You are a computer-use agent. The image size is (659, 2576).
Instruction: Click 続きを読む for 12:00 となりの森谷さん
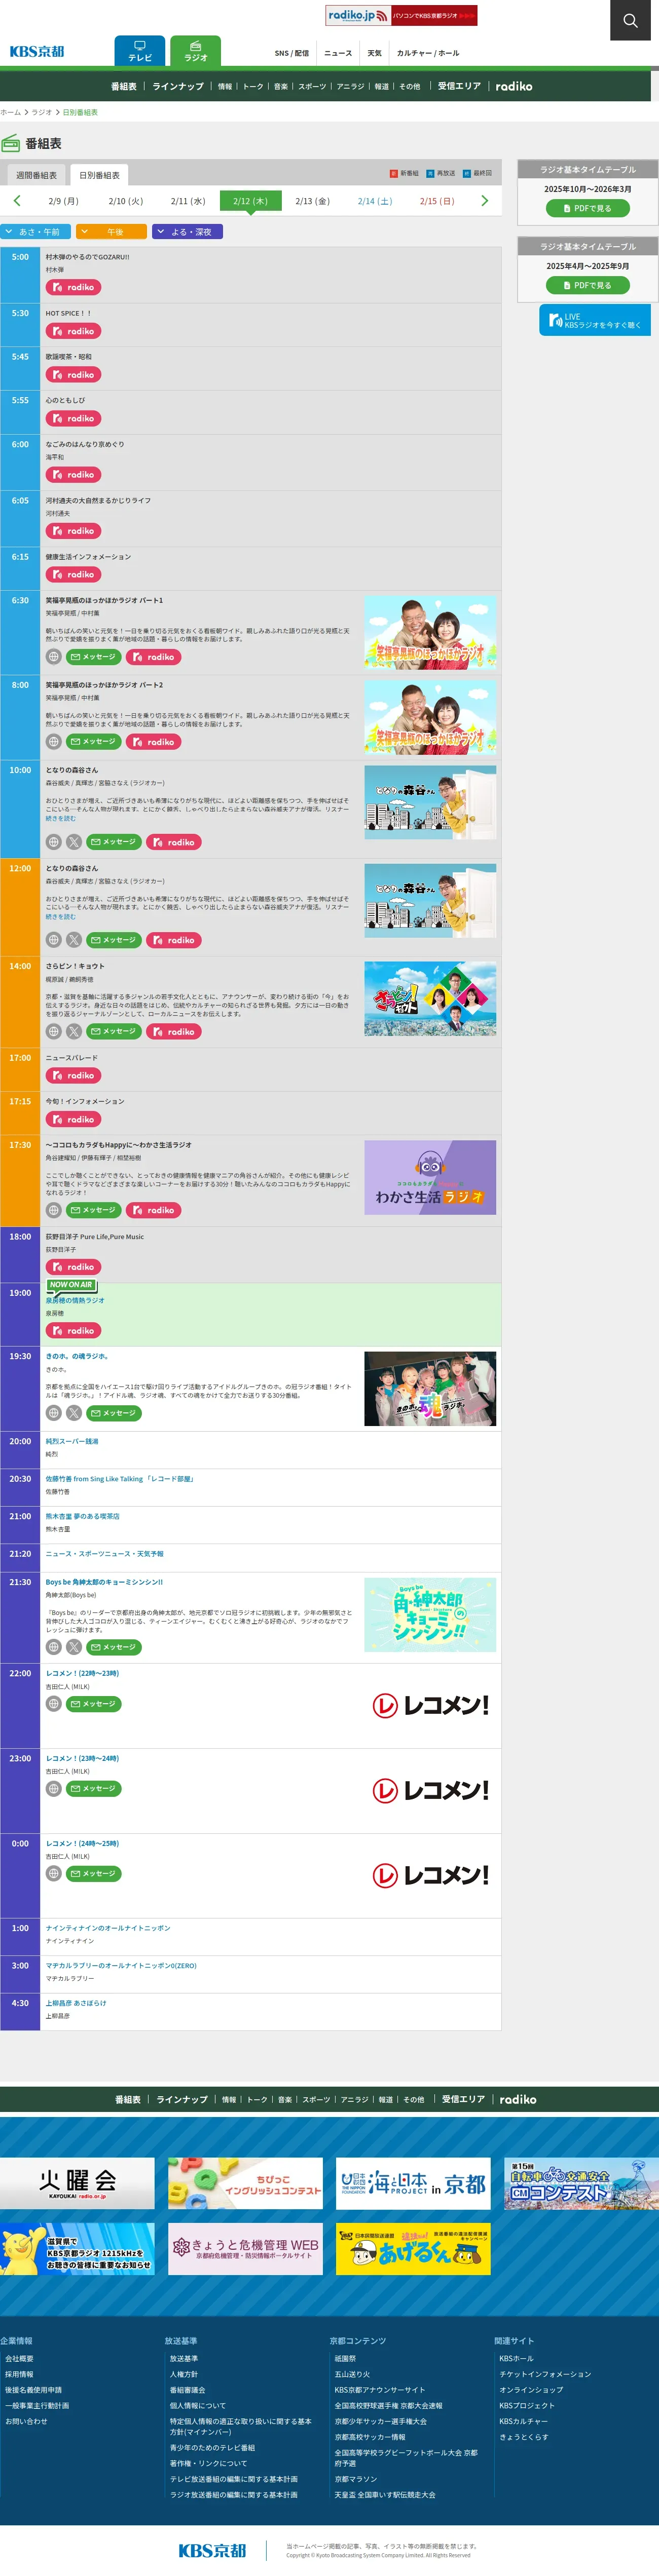(x=60, y=916)
